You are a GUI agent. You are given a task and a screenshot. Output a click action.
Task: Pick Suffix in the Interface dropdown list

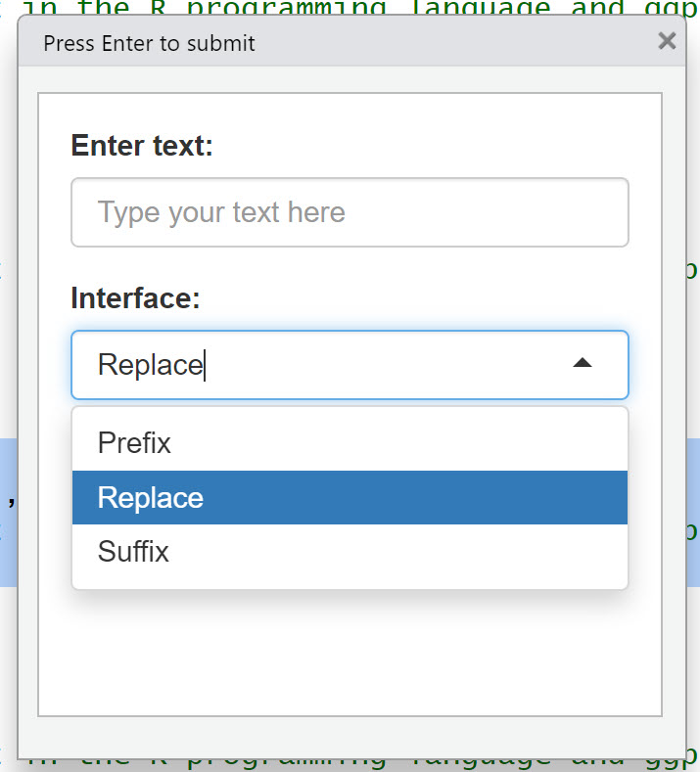coord(350,552)
